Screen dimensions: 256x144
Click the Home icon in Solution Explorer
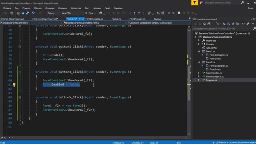point(204,24)
